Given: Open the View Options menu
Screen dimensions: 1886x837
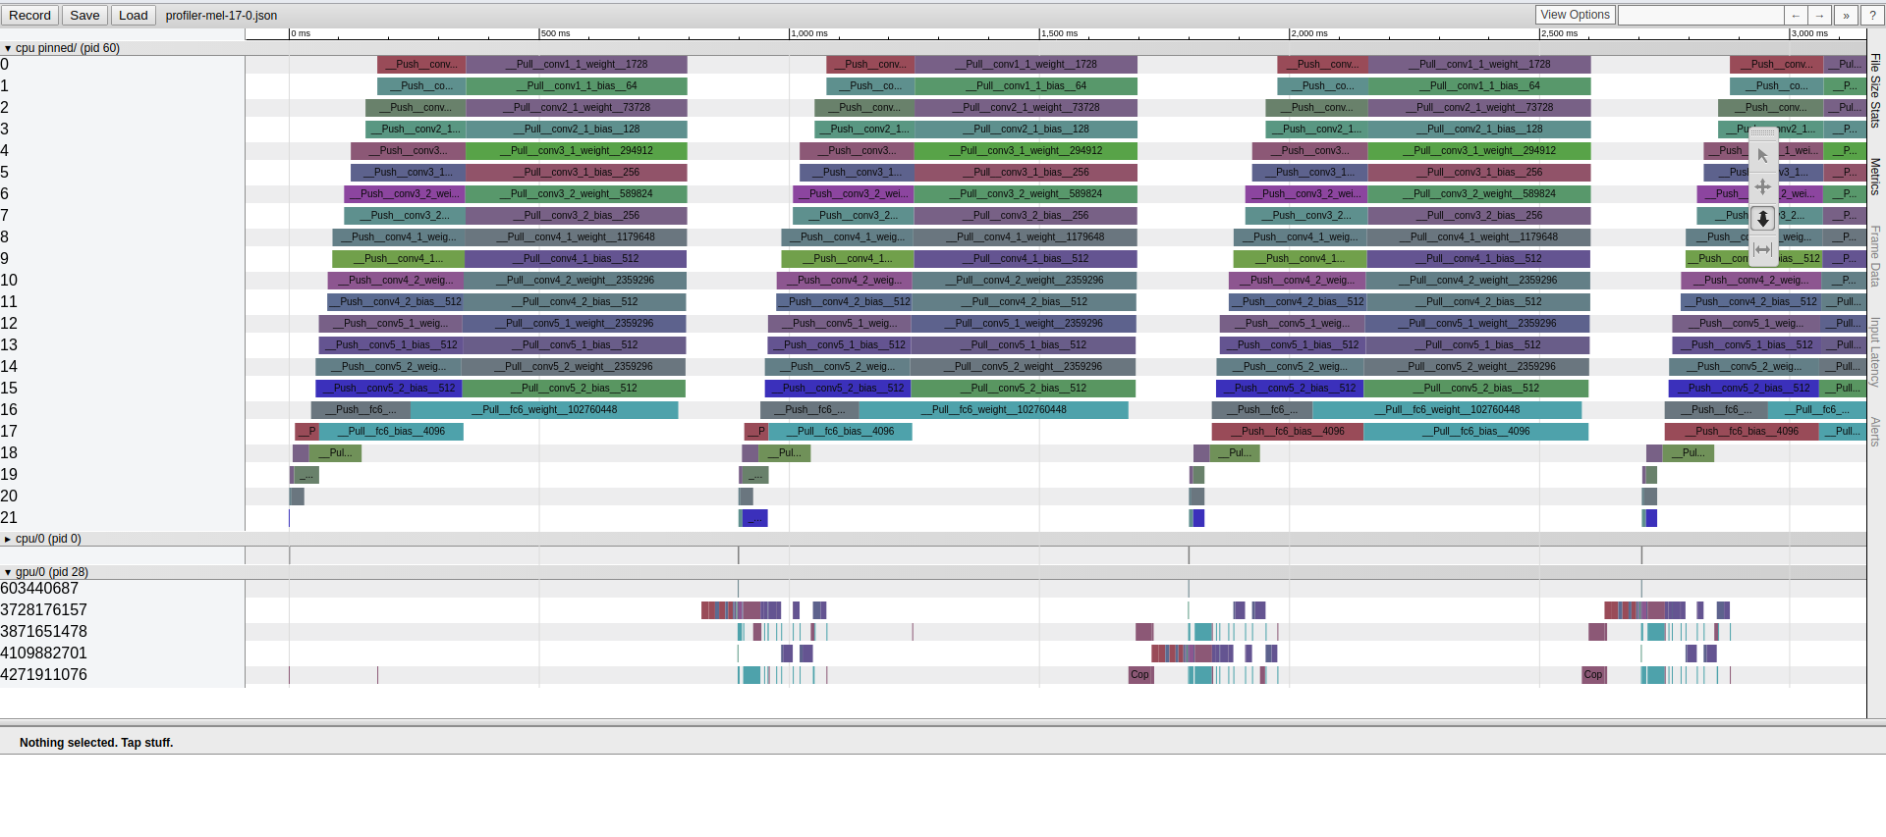Looking at the screenshot, I should click(1575, 15).
